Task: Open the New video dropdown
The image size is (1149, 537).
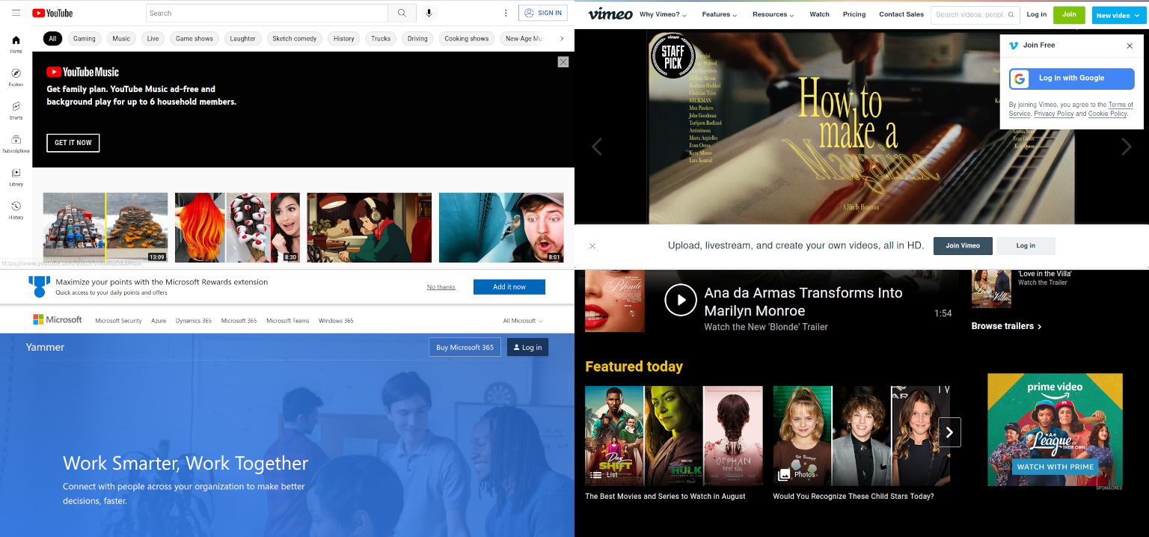Action: click(x=1118, y=15)
